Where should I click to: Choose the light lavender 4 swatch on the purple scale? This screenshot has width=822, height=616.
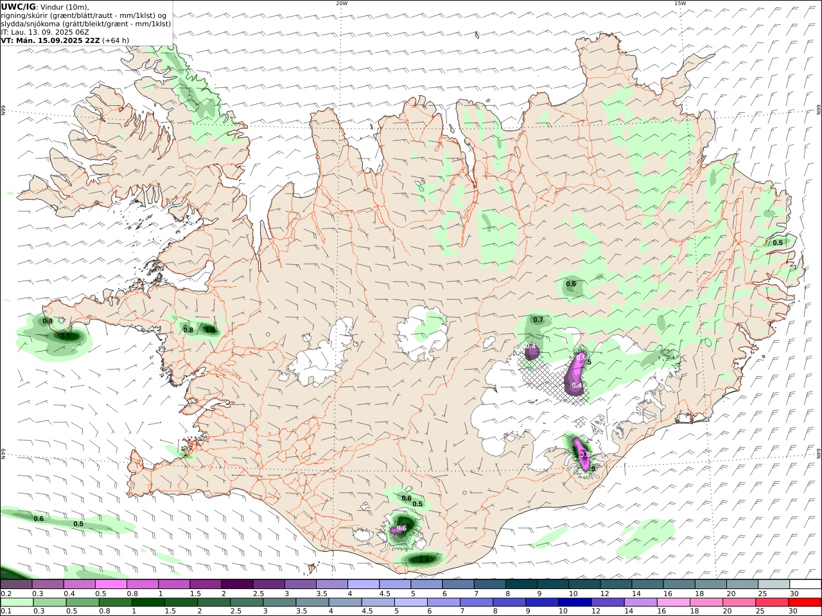(x=363, y=584)
